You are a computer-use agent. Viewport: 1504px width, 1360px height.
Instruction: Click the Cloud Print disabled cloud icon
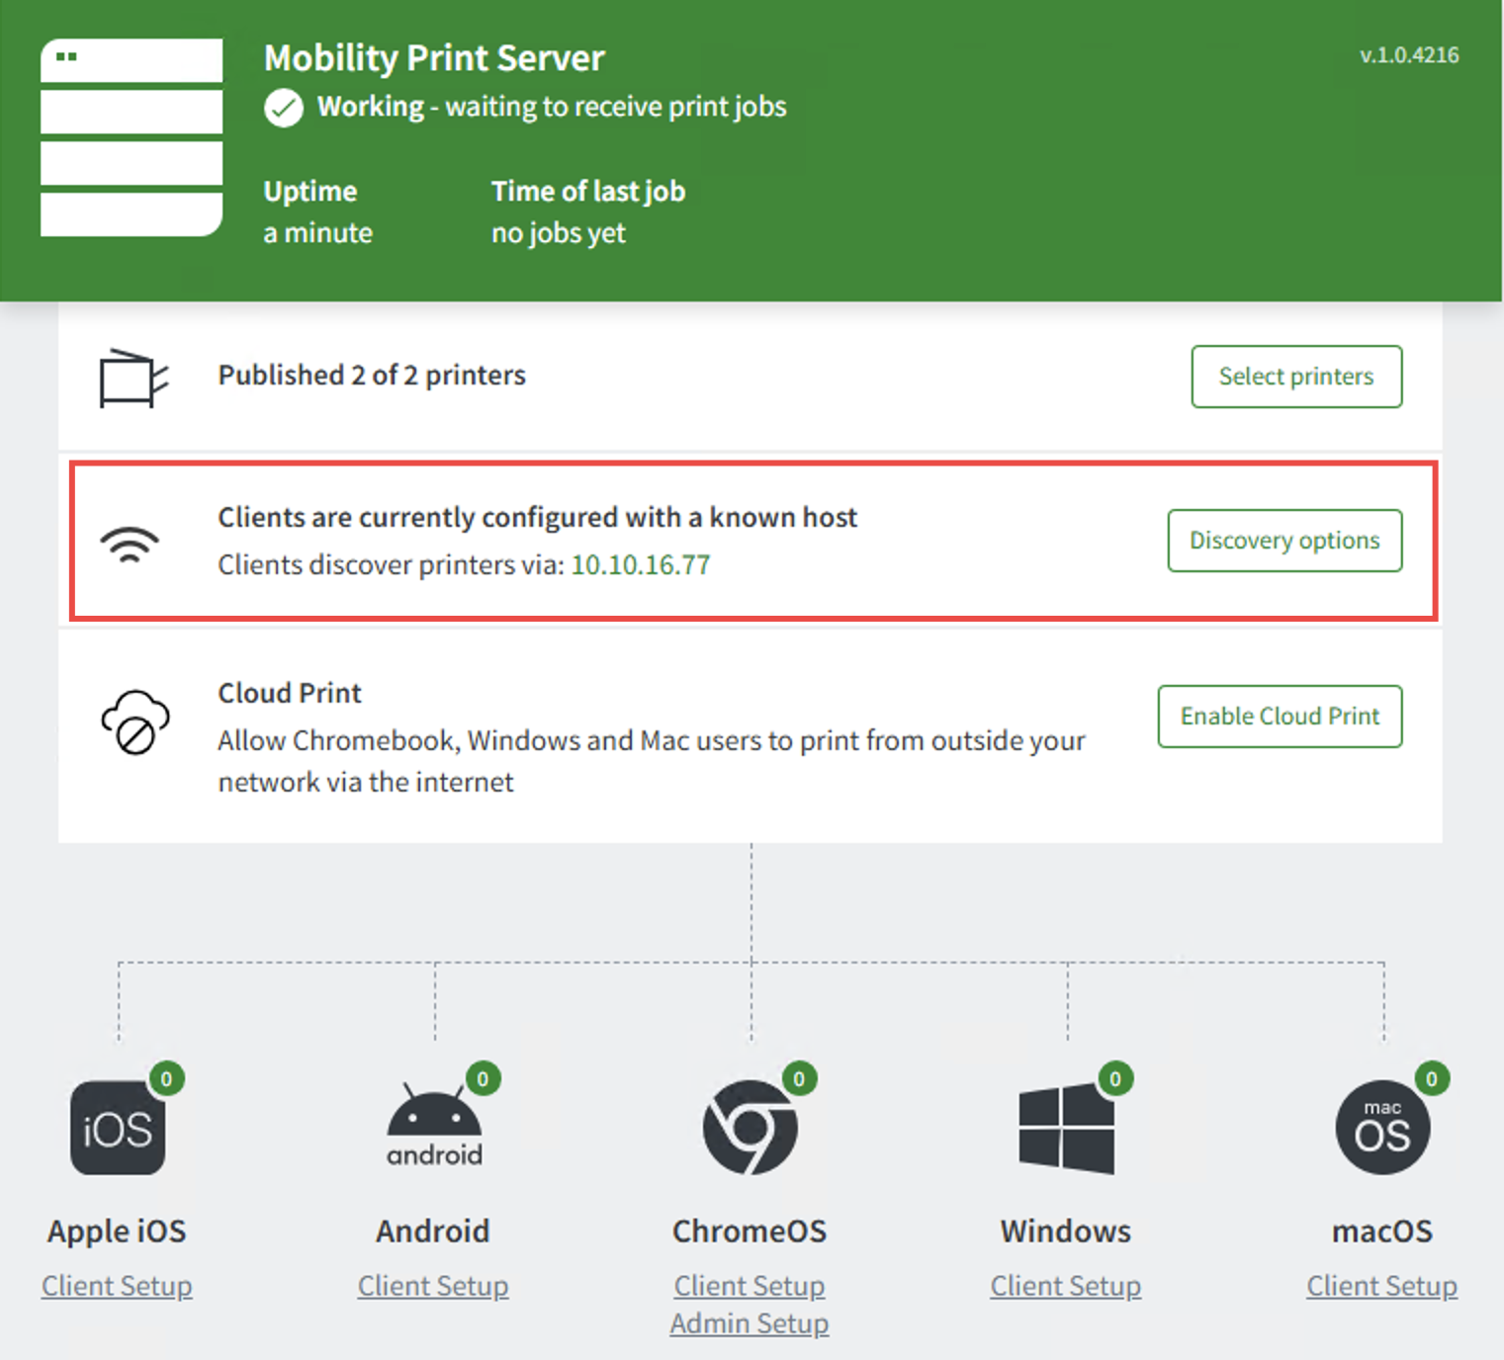(x=135, y=722)
